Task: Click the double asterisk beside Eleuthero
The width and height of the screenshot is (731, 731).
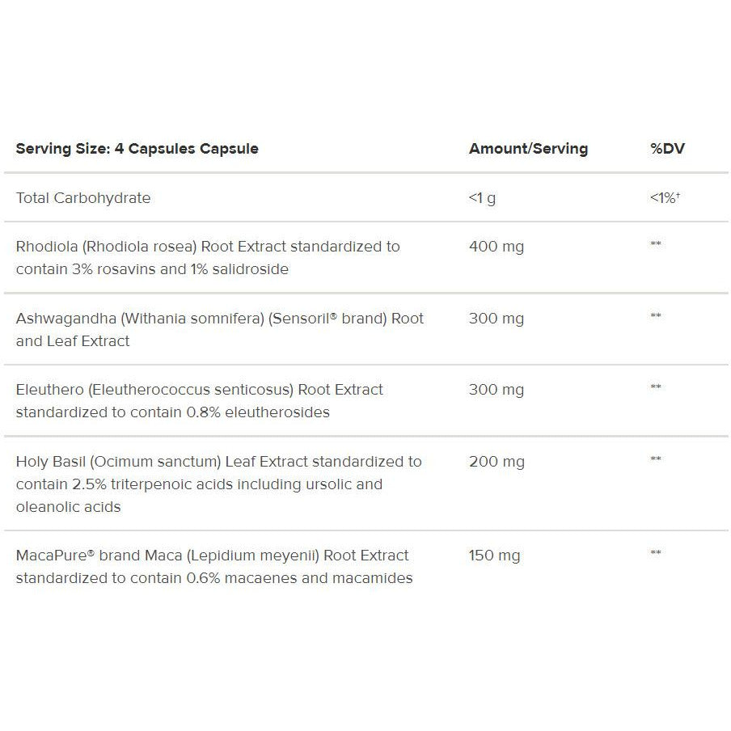Action: pyautogui.click(x=656, y=387)
